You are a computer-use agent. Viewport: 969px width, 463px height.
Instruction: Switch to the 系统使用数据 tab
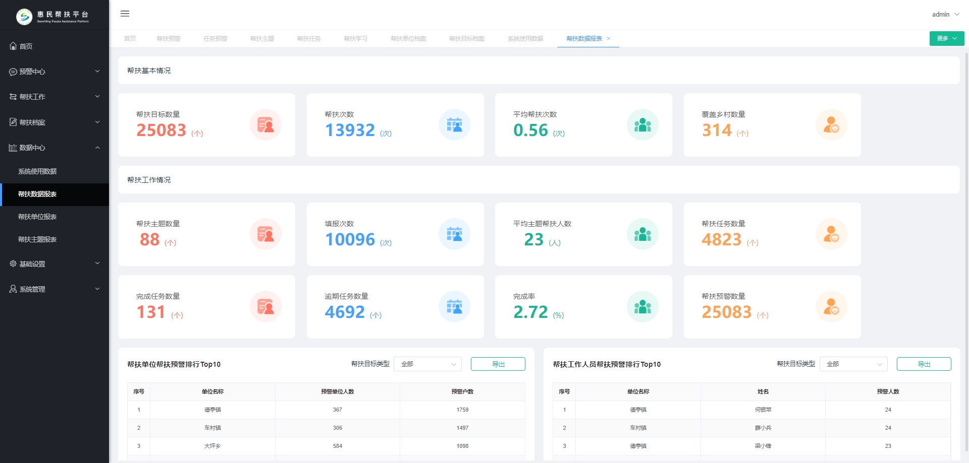pyautogui.click(x=525, y=38)
